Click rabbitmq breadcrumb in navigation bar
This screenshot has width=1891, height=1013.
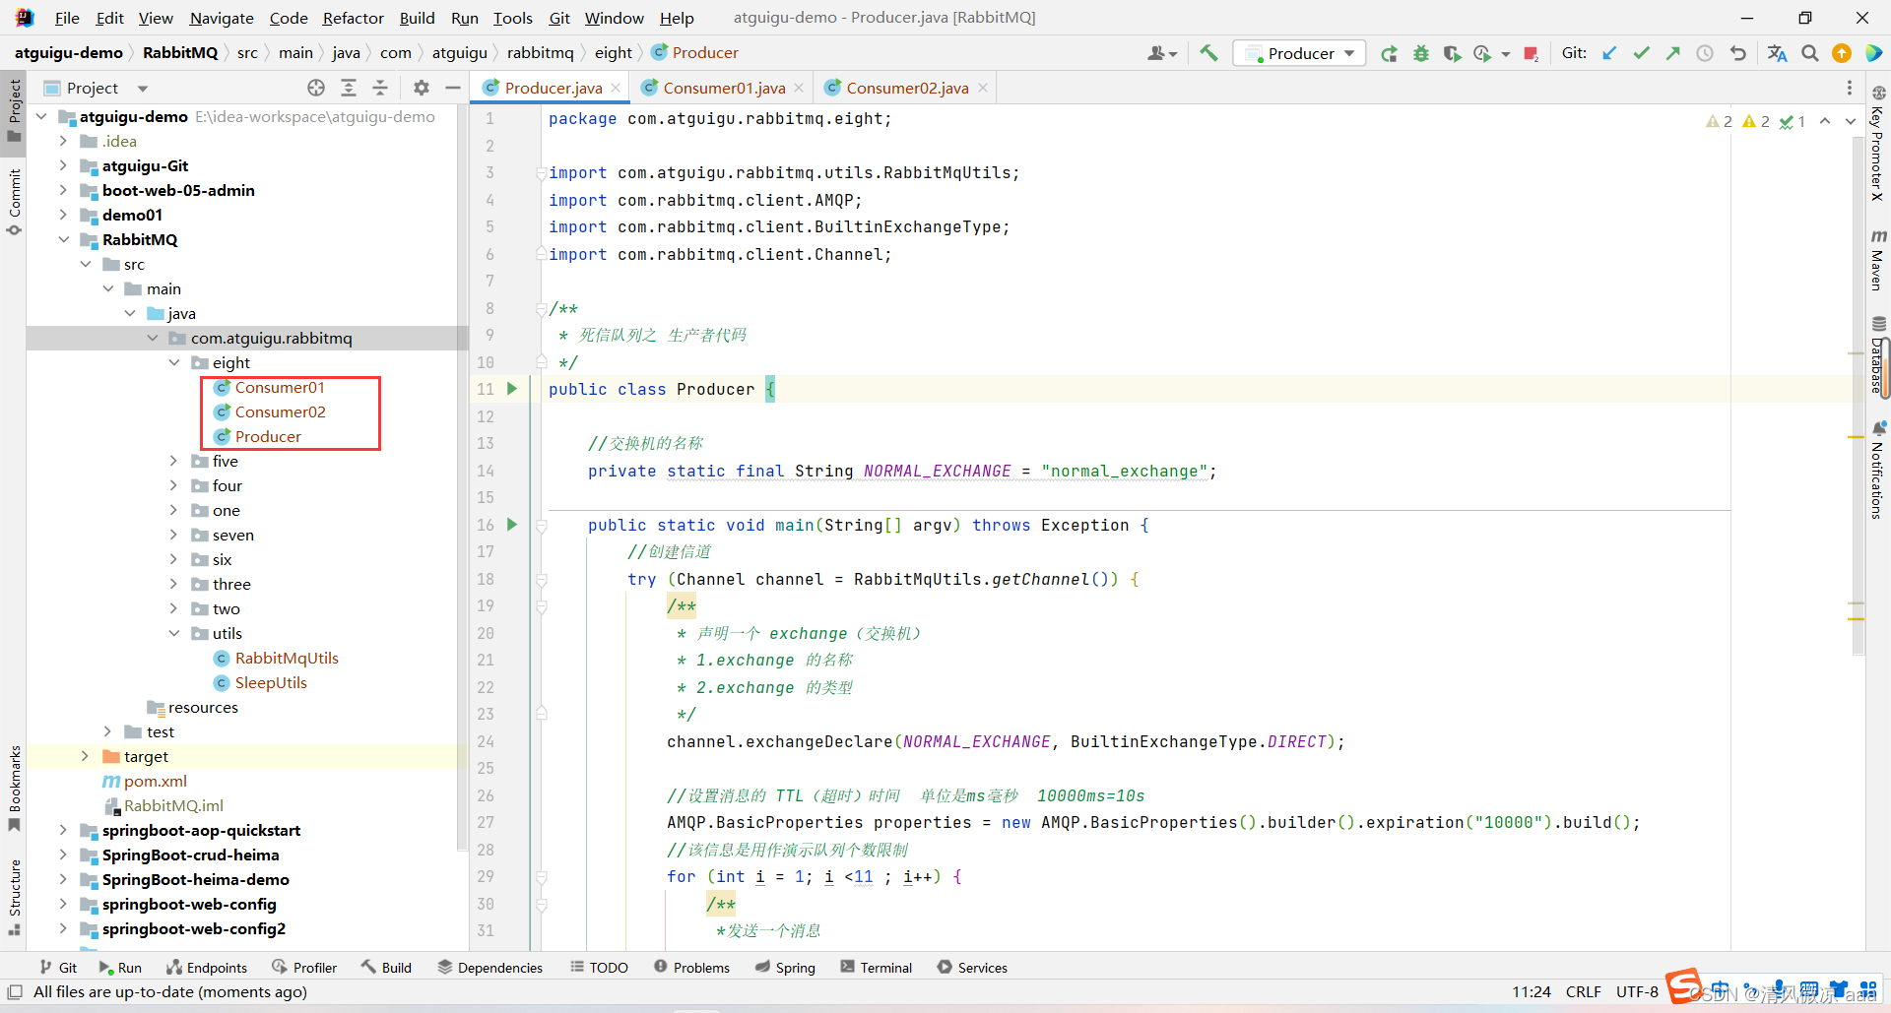[540, 52]
